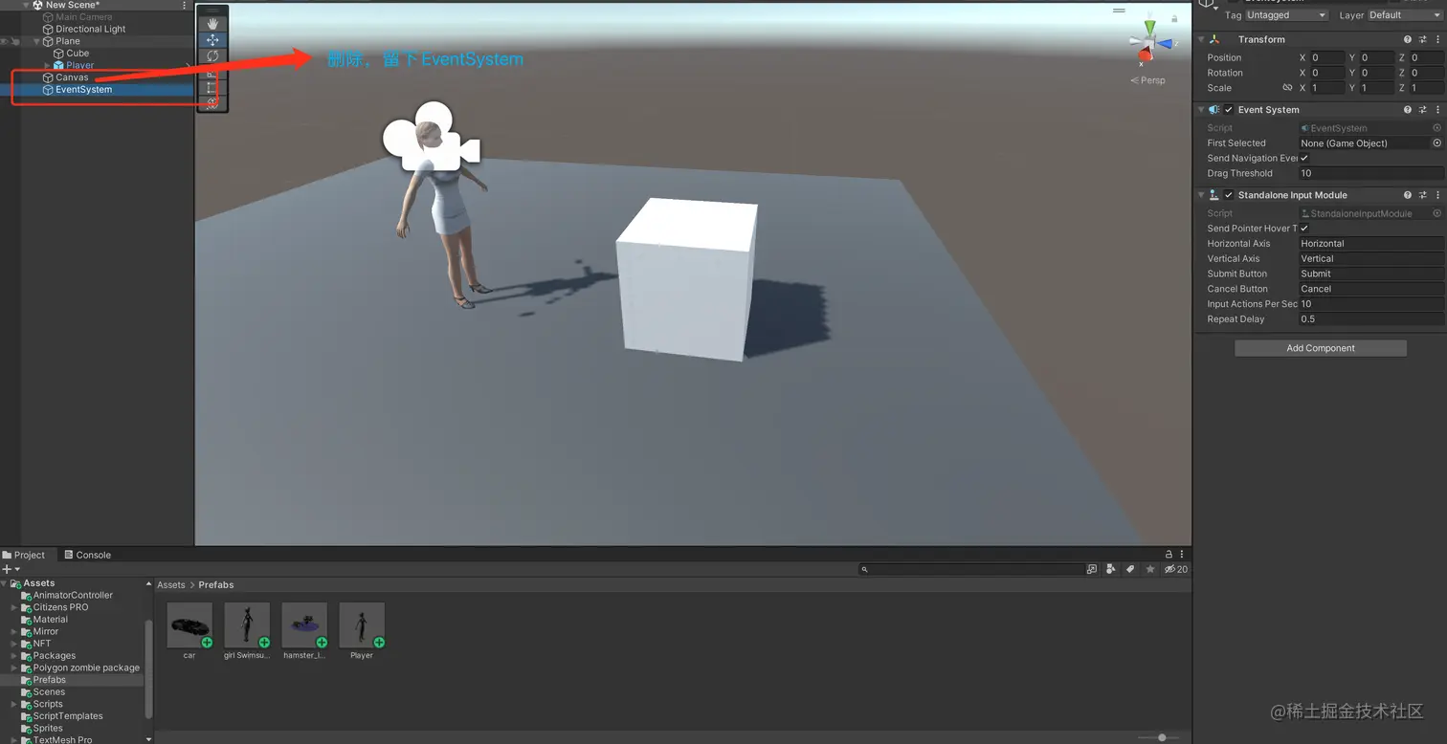Toggle visibility eye for Plane row
This screenshot has width=1447, height=744.
[x=5, y=41]
